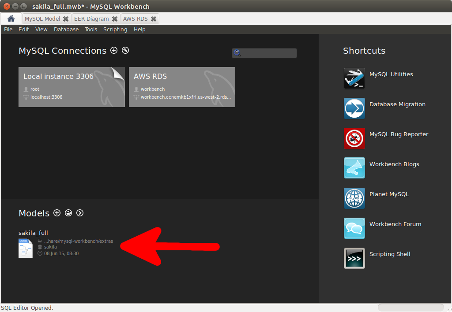The image size is (452, 312).
Task: Click the connection search magnifier icon
Action: point(237,53)
